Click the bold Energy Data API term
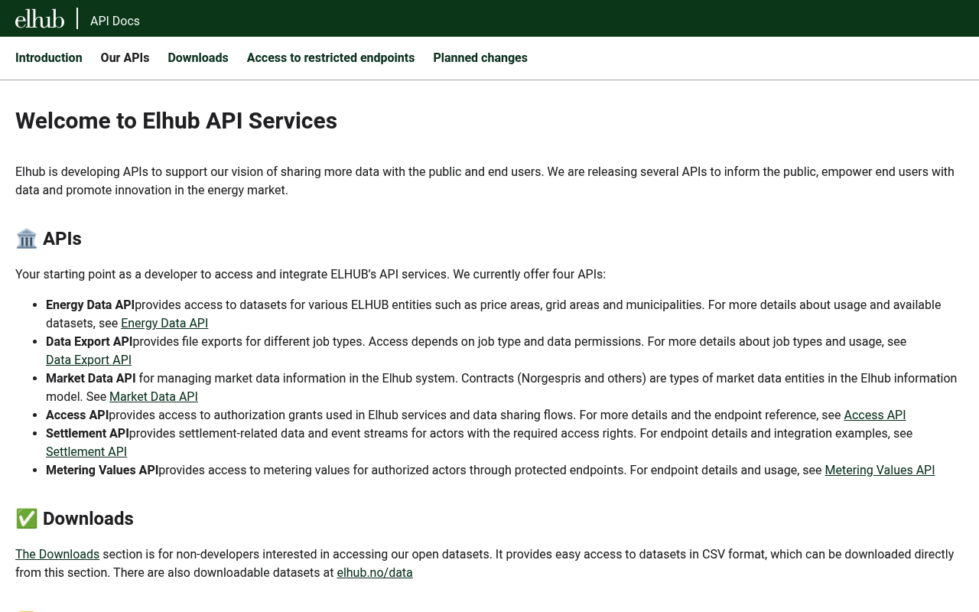This screenshot has width=979, height=612. click(90, 304)
